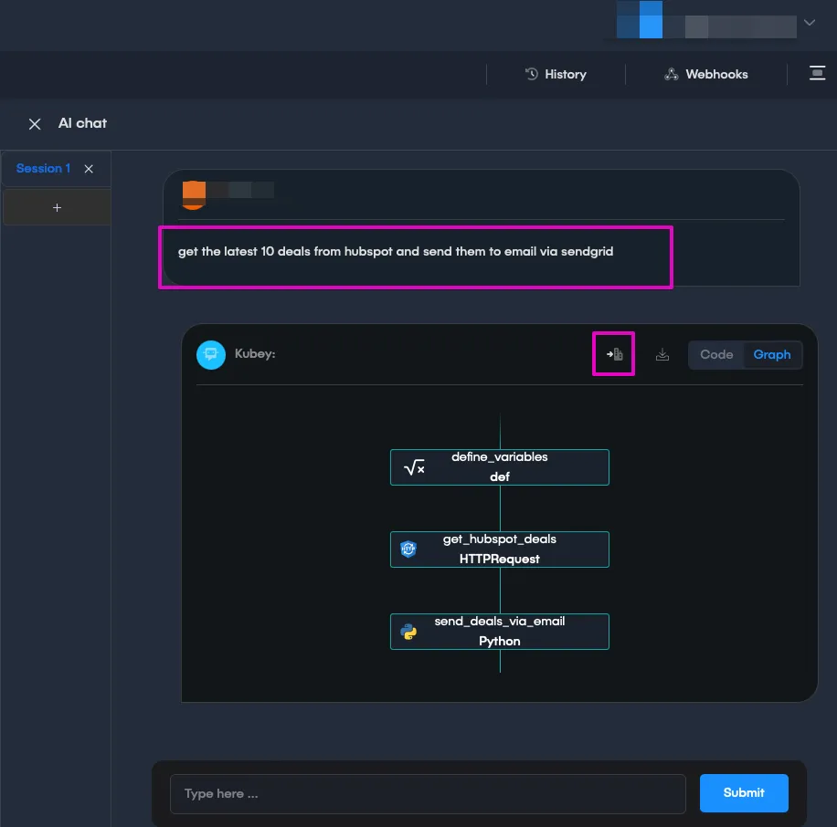Close the AI chat panel
The image size is (837, 827).
pyautogui.click(x=35, y=124)
